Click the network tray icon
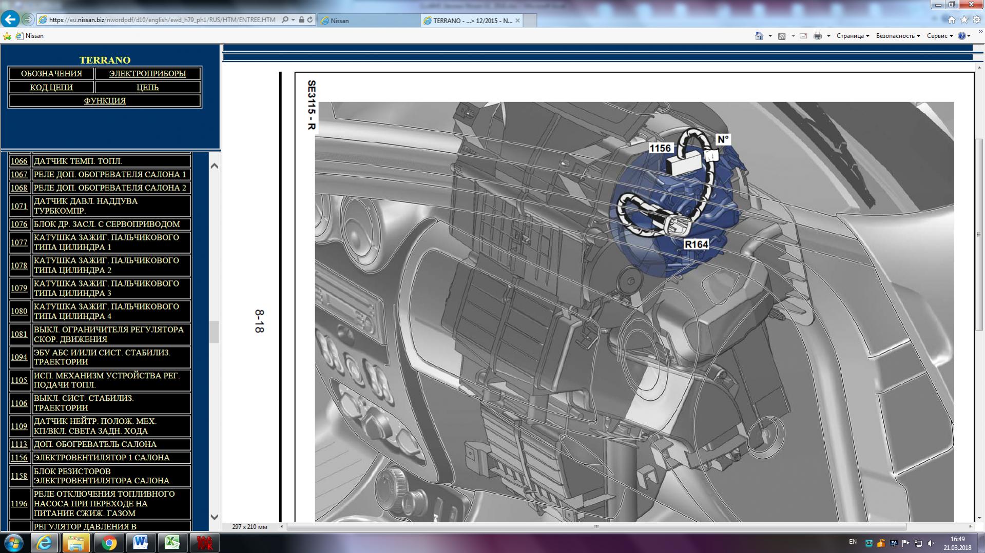Viewport: 985px width, 553px height. point(918,543)
